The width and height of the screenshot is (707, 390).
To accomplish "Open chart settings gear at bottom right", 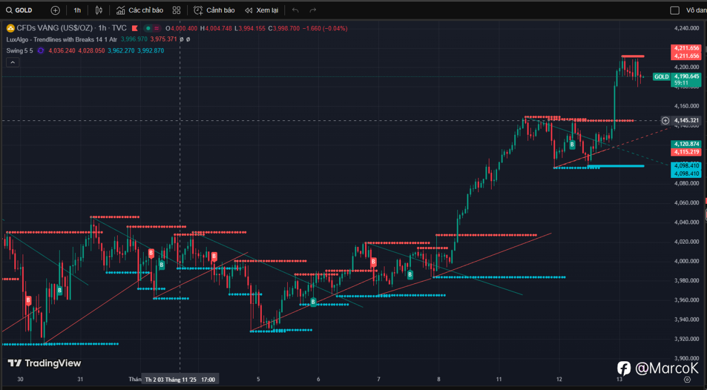I will [x=687, y=380].
